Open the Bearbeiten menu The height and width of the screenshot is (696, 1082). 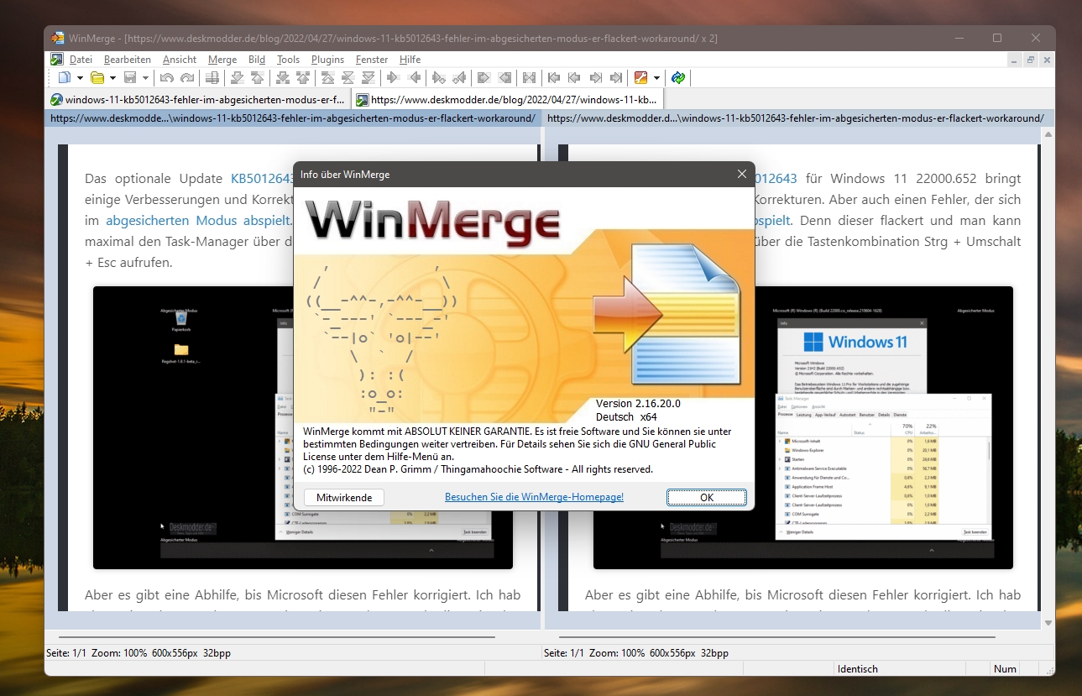point(128,60)
